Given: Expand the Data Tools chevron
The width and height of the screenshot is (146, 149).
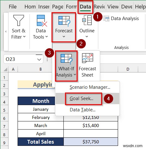Looking at the screenshot, I should point(46,37).
